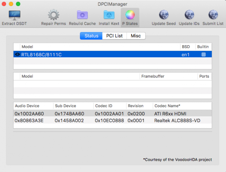This screenshot has height=172, width=226.
Task: Click the Framebuffer column header
Action: point(153,76)
